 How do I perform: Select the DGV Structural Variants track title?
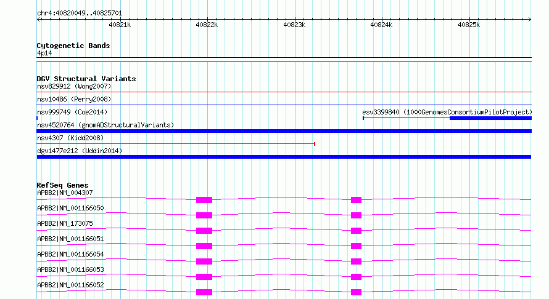click(x=86, y=79)
